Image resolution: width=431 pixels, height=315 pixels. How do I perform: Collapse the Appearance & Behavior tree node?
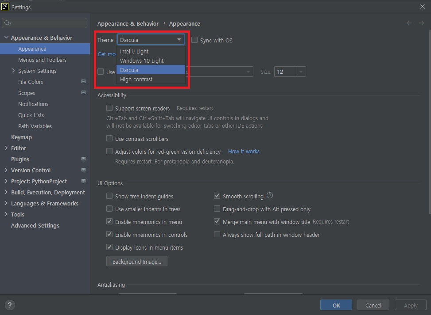6,37
